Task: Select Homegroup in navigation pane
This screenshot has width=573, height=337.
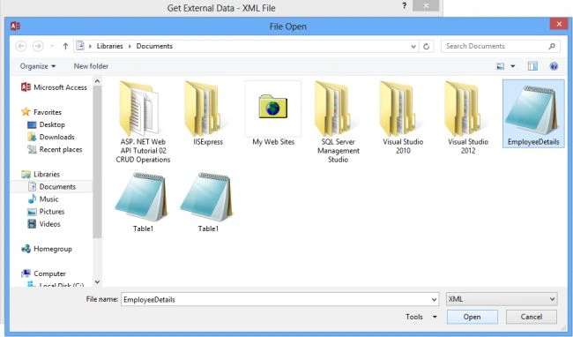Action: [47, 249]
